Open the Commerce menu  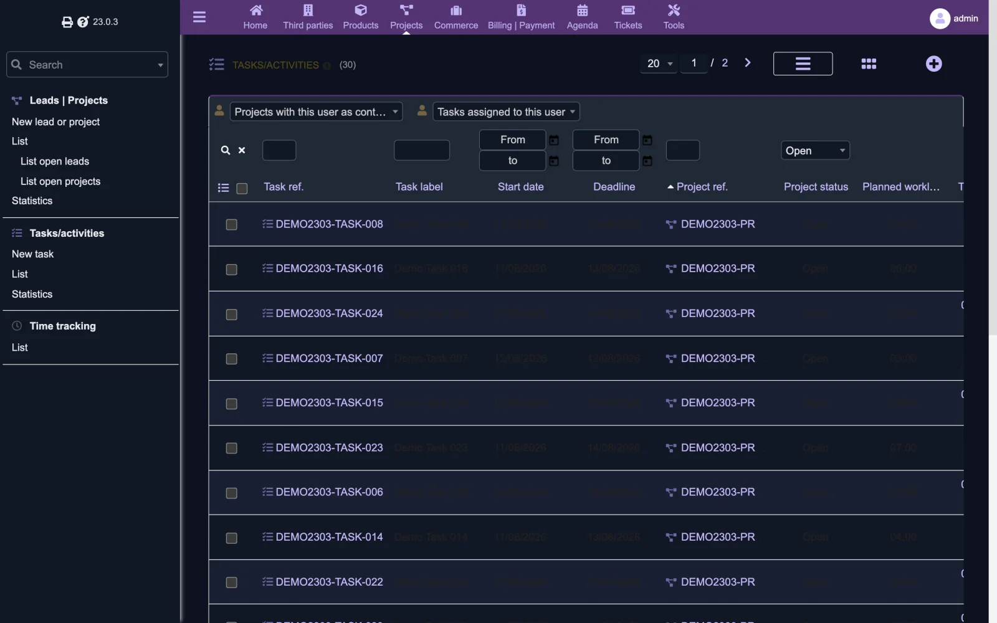[456, 17]
